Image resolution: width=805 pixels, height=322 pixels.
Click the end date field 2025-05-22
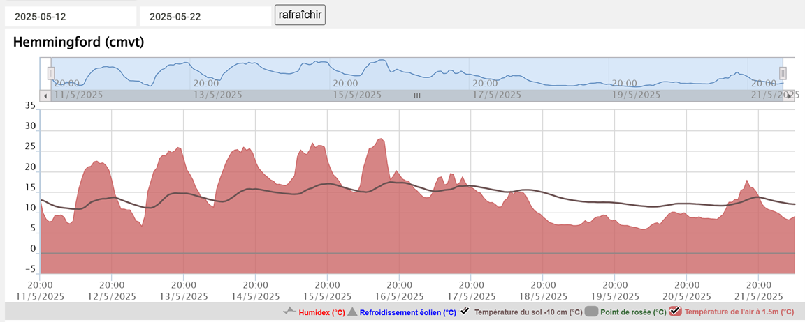(x=205, y=16)
